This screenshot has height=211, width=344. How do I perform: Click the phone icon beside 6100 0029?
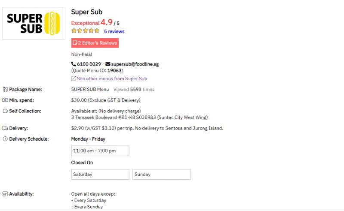(74, 64)
